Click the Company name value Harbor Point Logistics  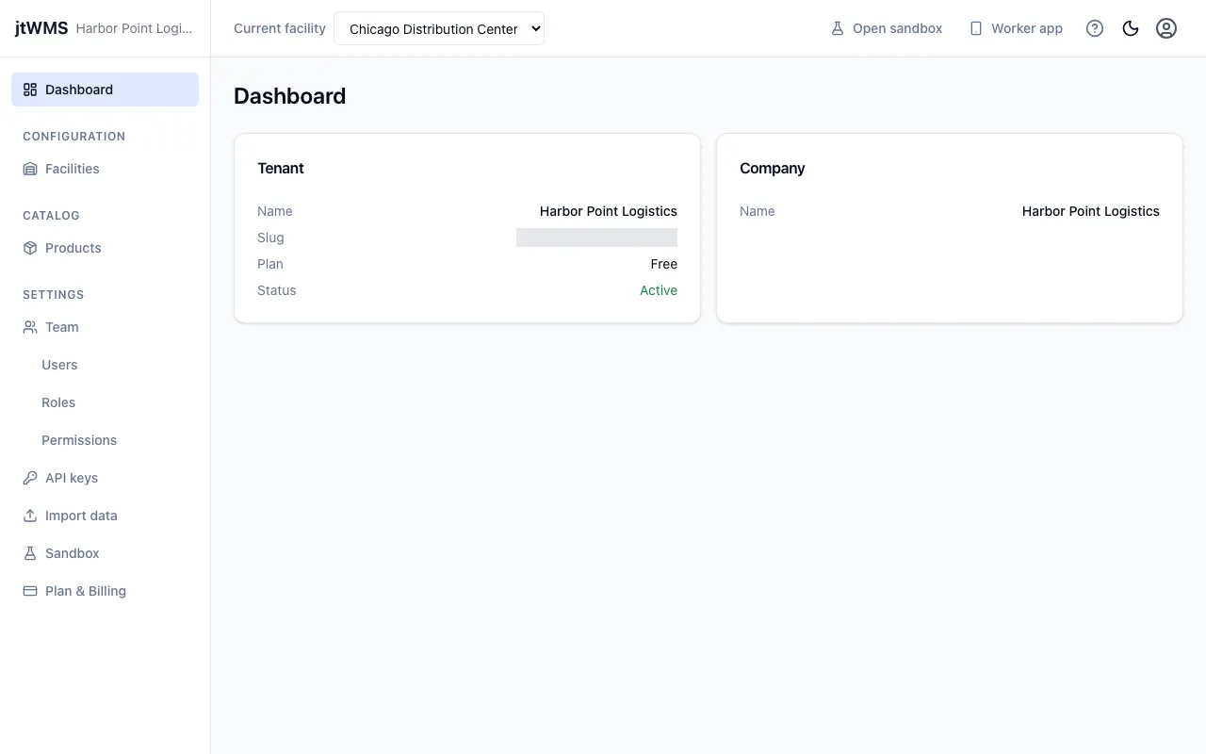1091,211
